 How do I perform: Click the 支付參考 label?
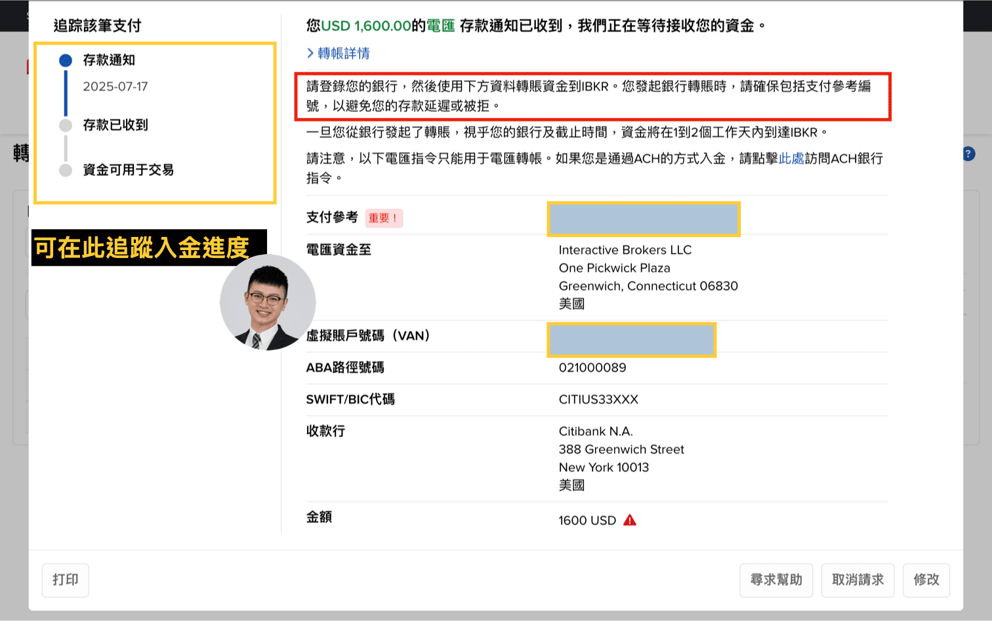coord(332,217)
